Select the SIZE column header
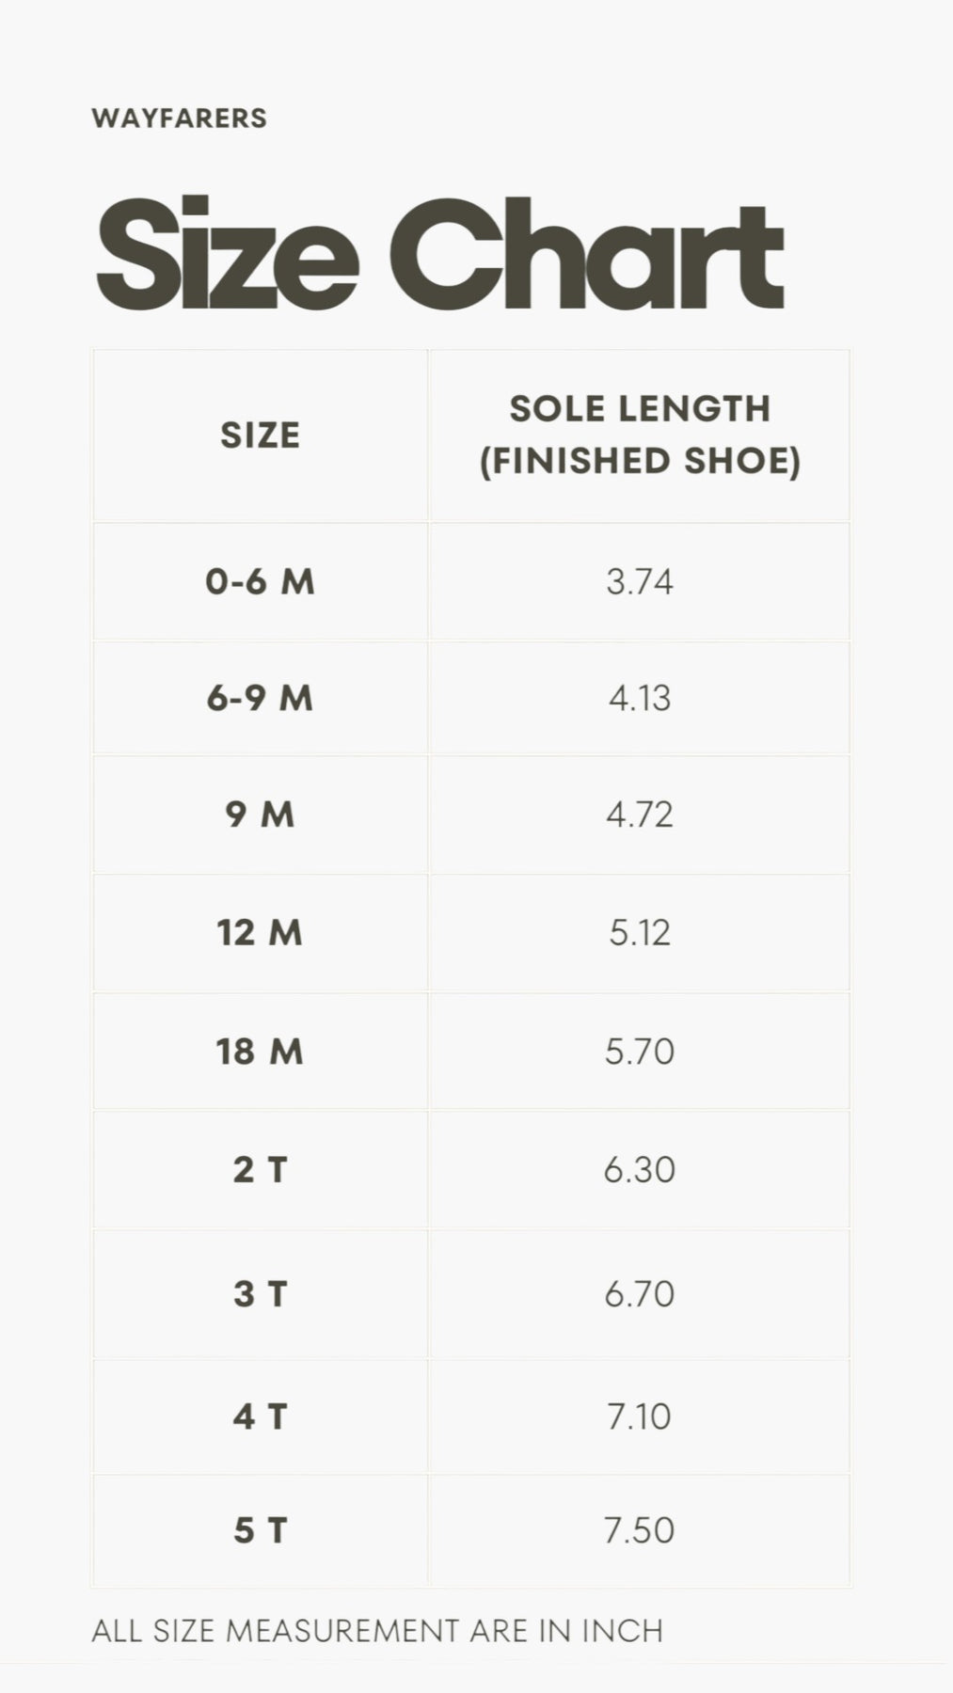The width and height of the screenshot is (953, 1693). pos(261,435)
